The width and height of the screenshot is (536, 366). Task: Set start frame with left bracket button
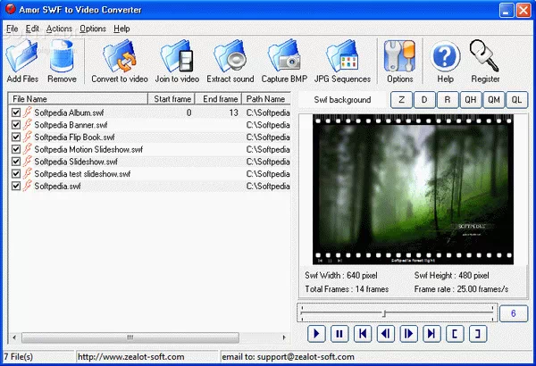point(455,334)
